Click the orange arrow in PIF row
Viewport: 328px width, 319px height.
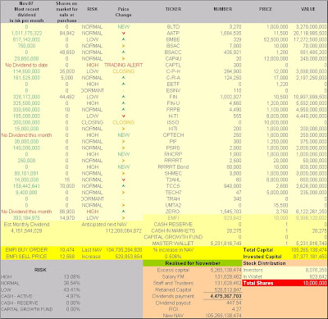[124, 141]
